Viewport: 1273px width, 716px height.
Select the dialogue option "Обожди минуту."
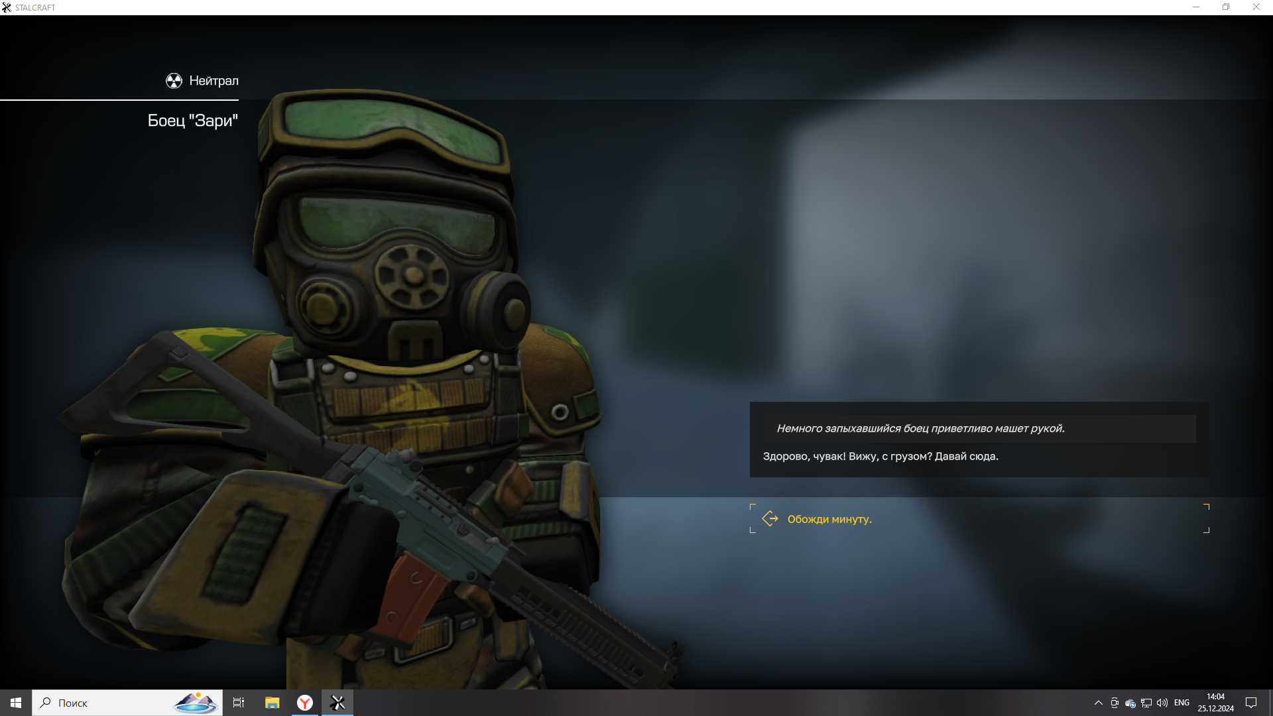(x=979, y=518)
